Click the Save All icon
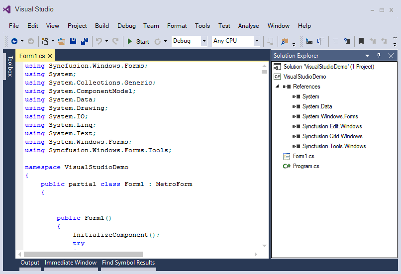Viewport: 401px width, 274px height. pos(85,41)
